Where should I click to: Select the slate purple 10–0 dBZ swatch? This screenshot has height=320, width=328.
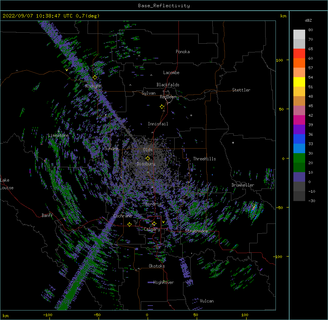click(x=299, y=177)
